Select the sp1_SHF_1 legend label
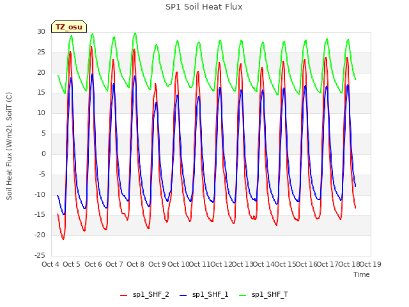 coord(210,294)
